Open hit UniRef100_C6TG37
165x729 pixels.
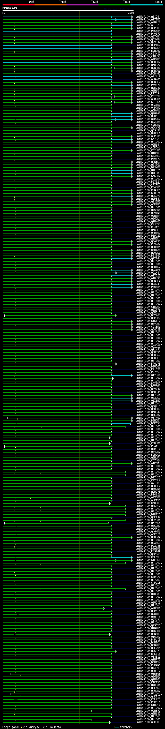coord(148,96)
